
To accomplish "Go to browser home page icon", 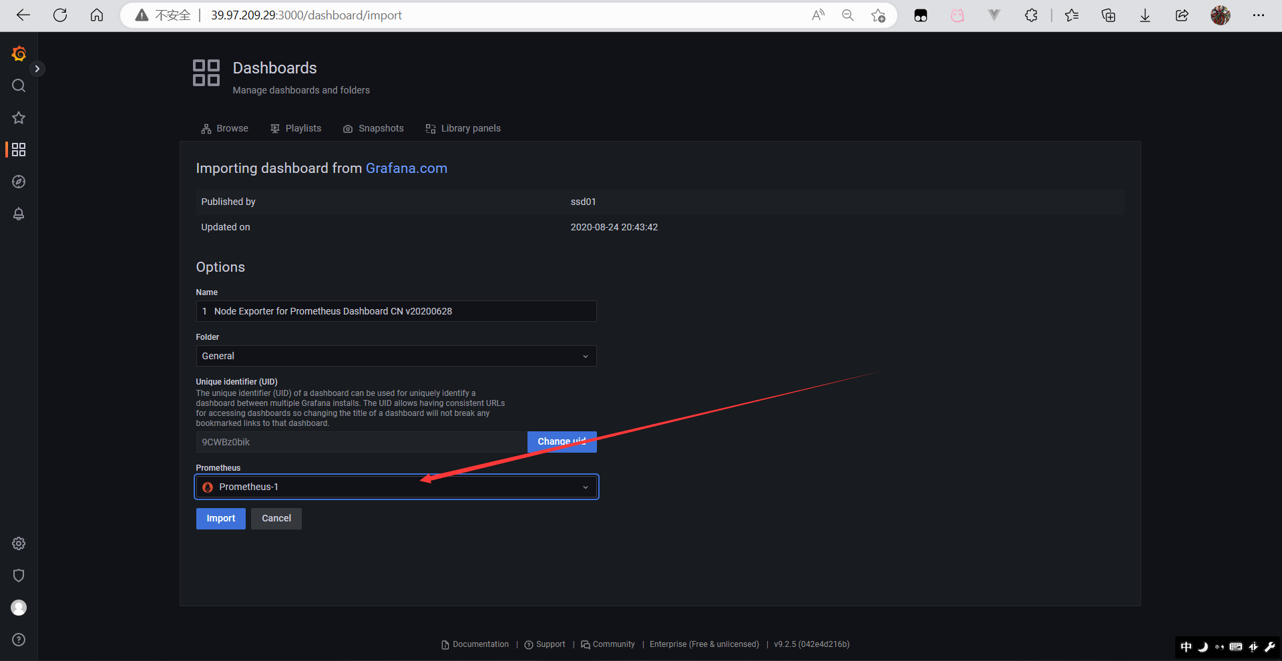I will tap(97, 15).
